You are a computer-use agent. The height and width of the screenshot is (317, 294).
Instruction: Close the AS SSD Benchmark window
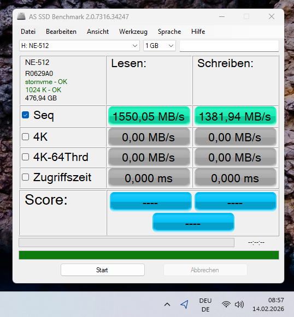click(x=272, y=16)
